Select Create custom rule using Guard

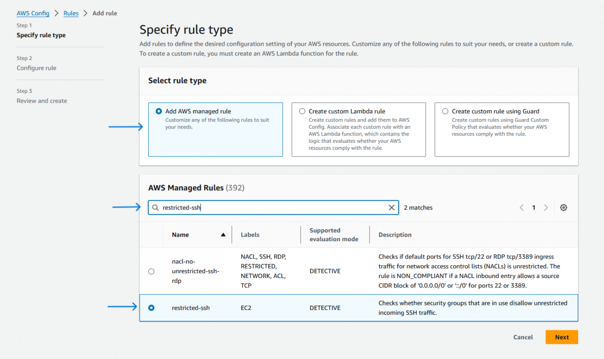pos(445,111)
